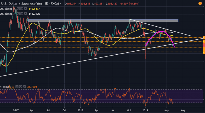
Task: Click the 1D interval label in legend
Action: click(46, 4)
